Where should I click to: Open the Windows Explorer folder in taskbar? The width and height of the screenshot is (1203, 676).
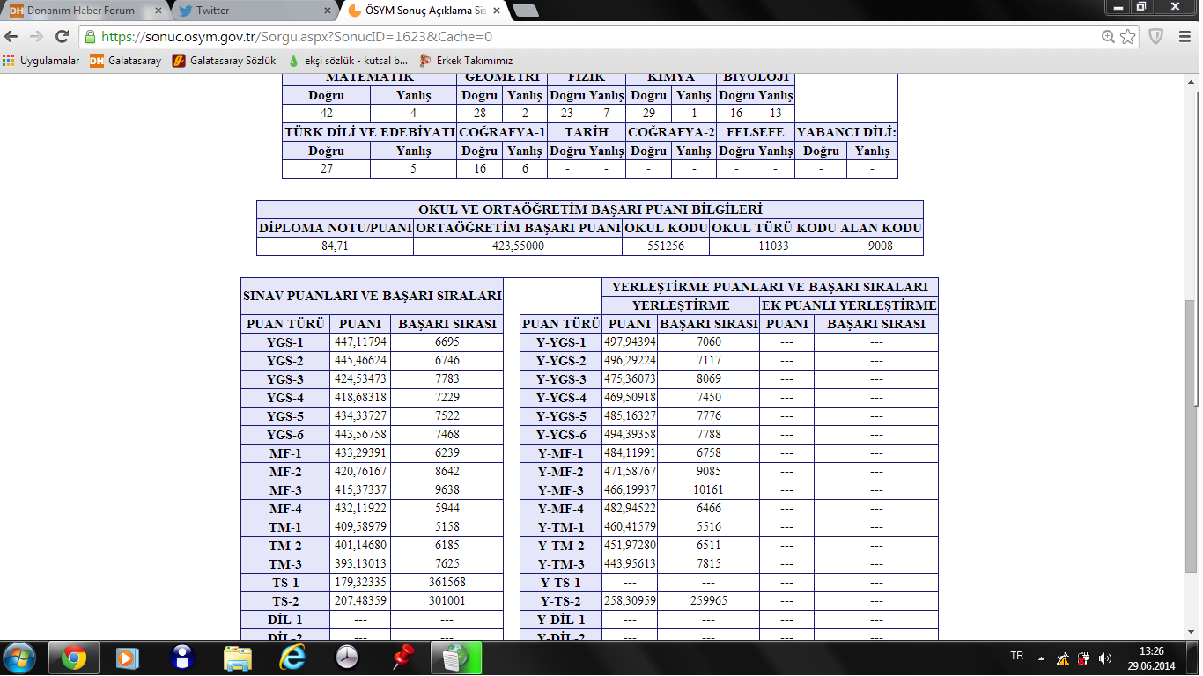point(237,657)
